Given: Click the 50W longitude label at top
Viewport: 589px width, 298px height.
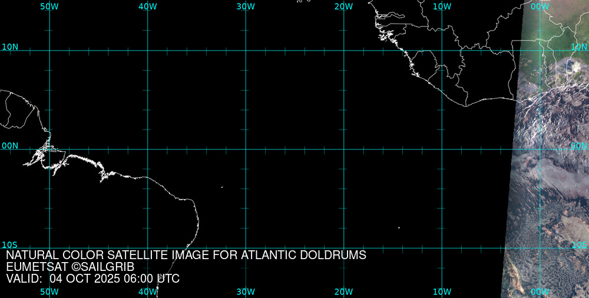Looking at the screenshot, I should coord(49,6).
